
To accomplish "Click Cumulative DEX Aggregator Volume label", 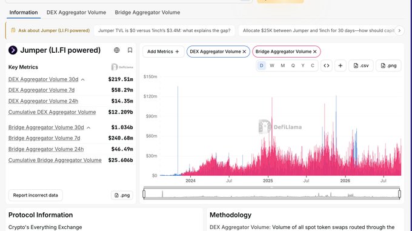I will click(52, 112).
